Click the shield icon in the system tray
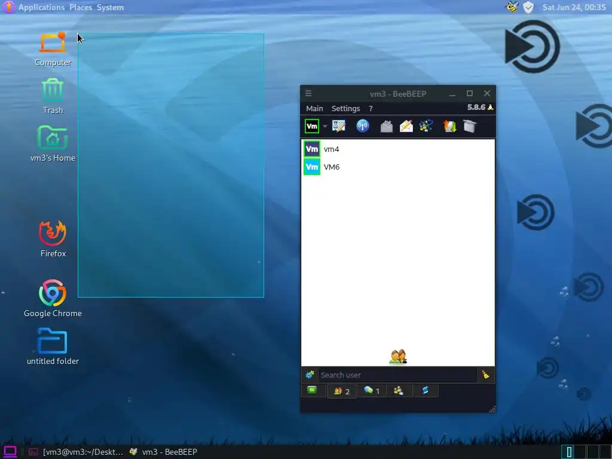Screen dimensions: 612x459 (528, 7)
